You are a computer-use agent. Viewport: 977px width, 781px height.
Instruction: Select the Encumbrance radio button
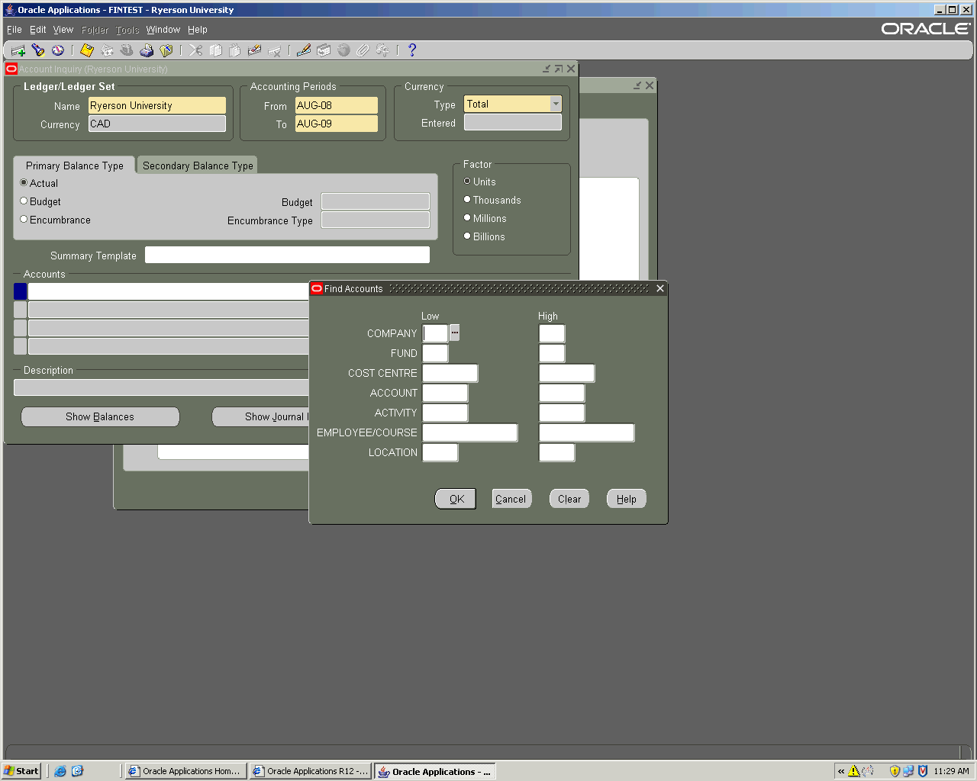point(24,220)
